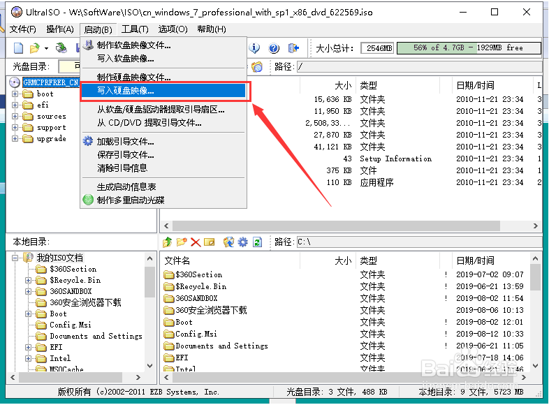
Task: Expand the efi folder in disc tree
Action: coord(15,105)
